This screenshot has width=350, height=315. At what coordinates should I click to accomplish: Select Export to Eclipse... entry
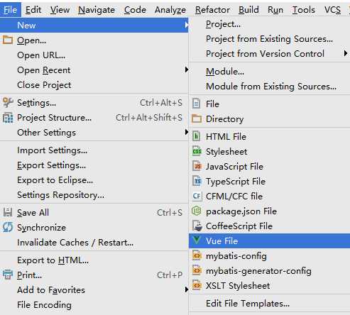pos(55,180)
